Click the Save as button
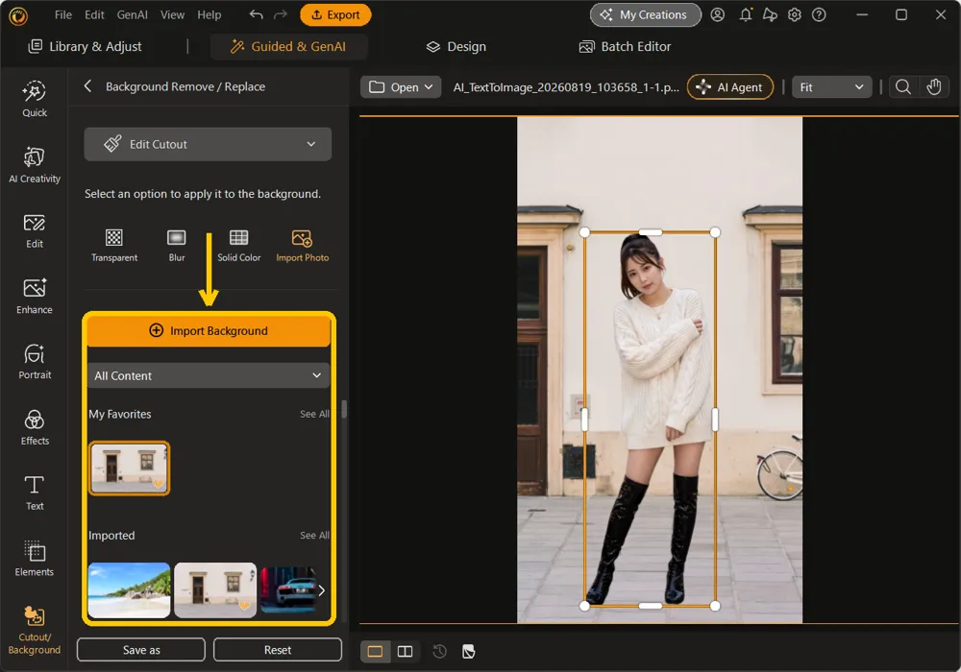This screenshot has width=961, height=672. [x=141, y=649]
